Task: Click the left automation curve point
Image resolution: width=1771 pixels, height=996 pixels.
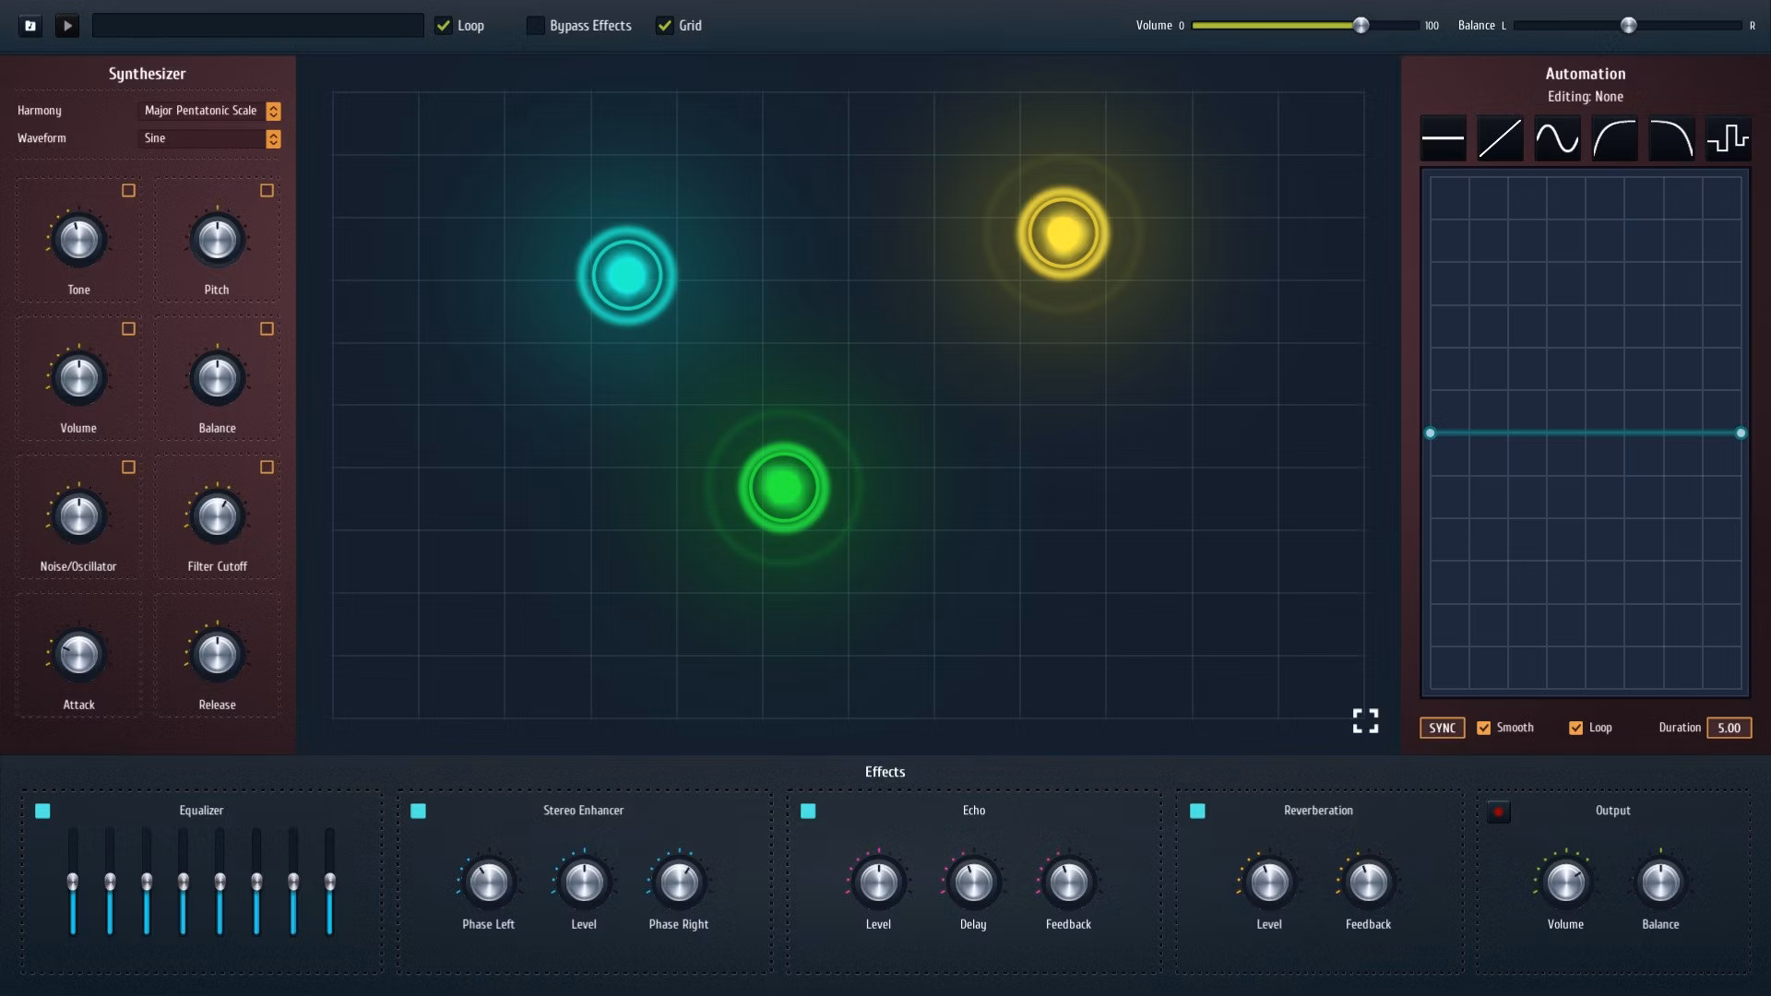Action: [1430, 433]
